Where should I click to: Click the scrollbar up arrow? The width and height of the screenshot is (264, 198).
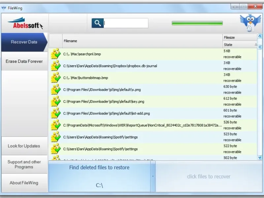(x=260, y=36)
